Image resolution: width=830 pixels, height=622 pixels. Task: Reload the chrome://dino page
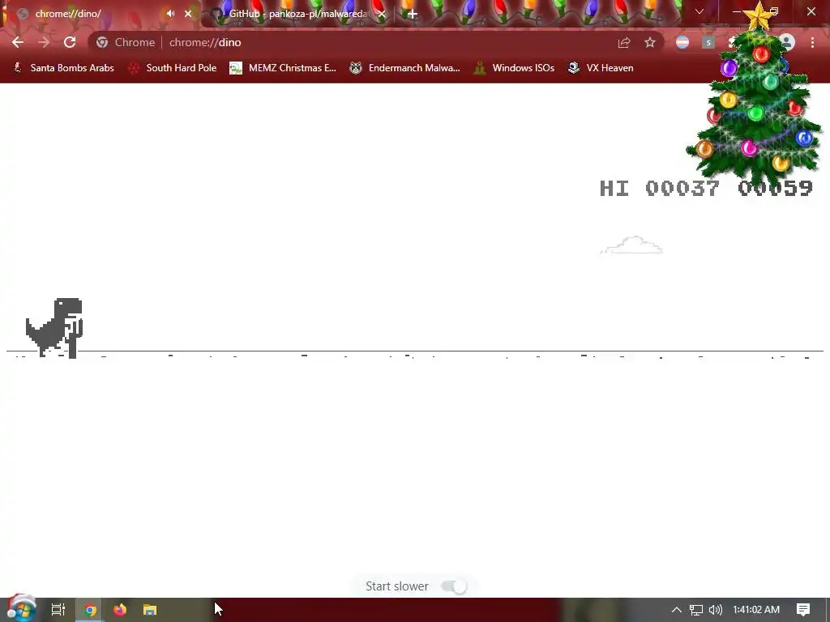pyautogui.click(x=70, y=42)
